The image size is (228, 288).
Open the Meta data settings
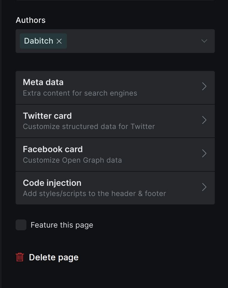click(x=115, y=87)
